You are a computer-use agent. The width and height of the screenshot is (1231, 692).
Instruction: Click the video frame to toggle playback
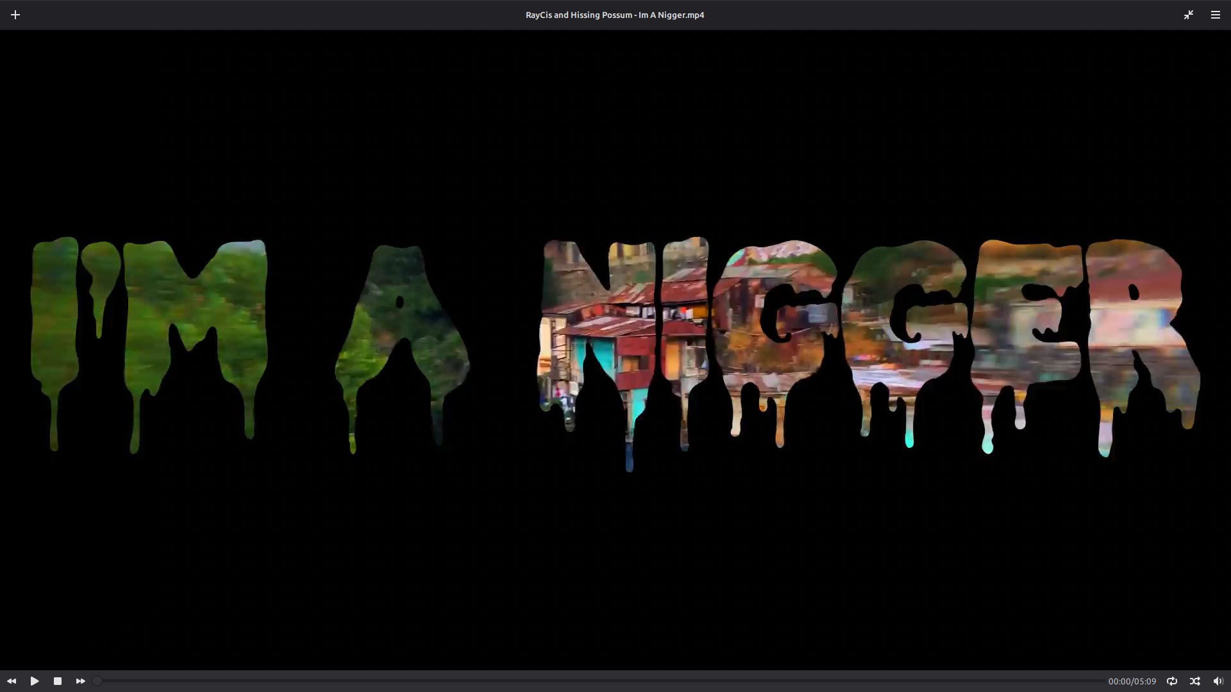(x=615, y=350)
